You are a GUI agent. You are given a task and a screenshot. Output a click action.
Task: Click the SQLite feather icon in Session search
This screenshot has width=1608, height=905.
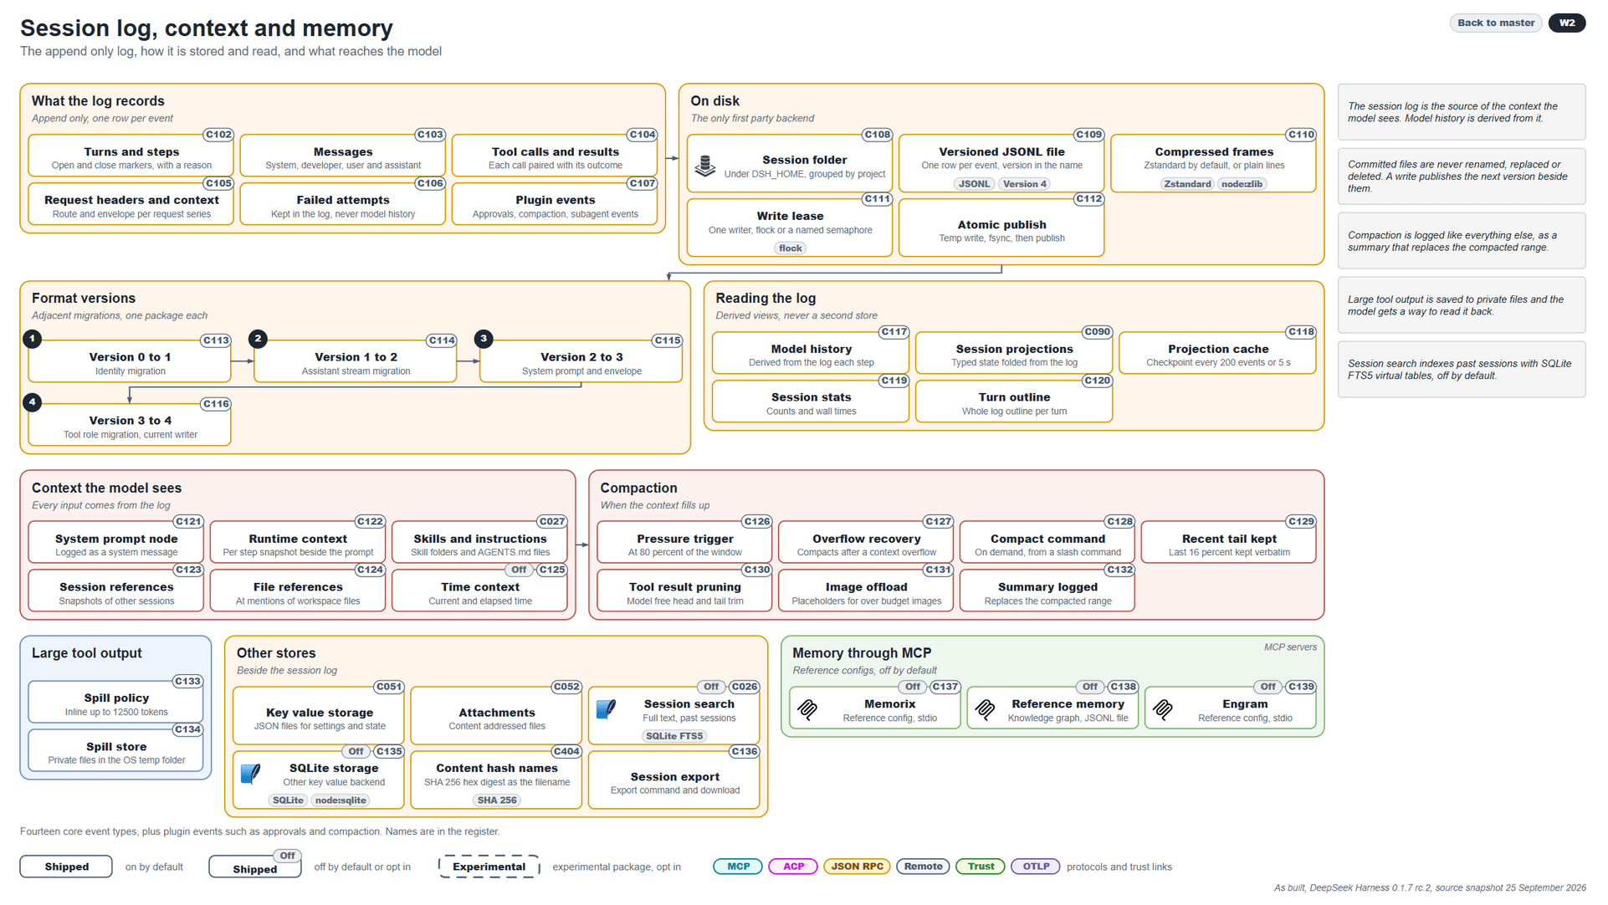[x=607, y=710]
